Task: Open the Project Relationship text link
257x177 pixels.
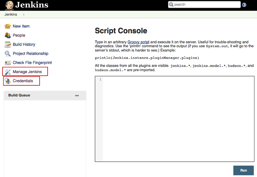Action: 30,53
